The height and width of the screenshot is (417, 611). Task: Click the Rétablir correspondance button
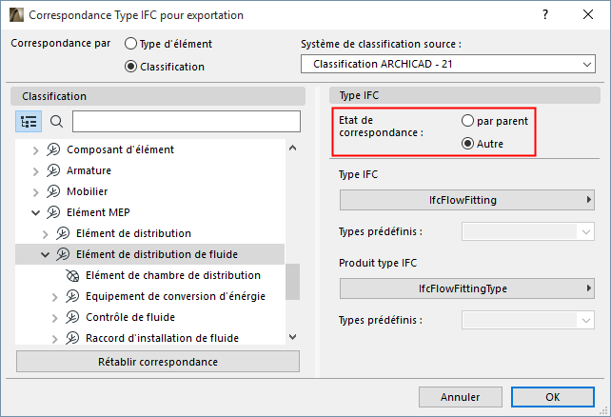pos(158,362)
